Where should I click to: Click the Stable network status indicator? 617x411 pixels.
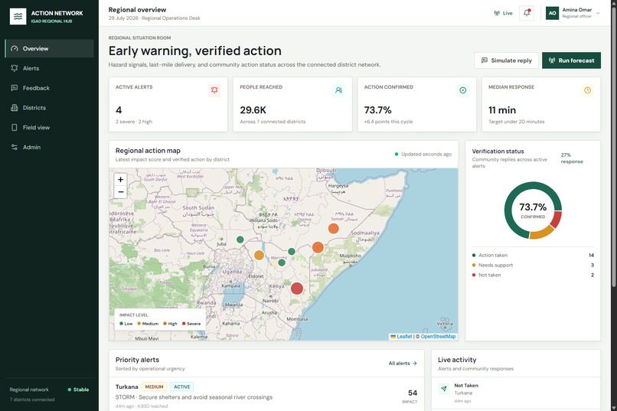click(x=78, y=390)
